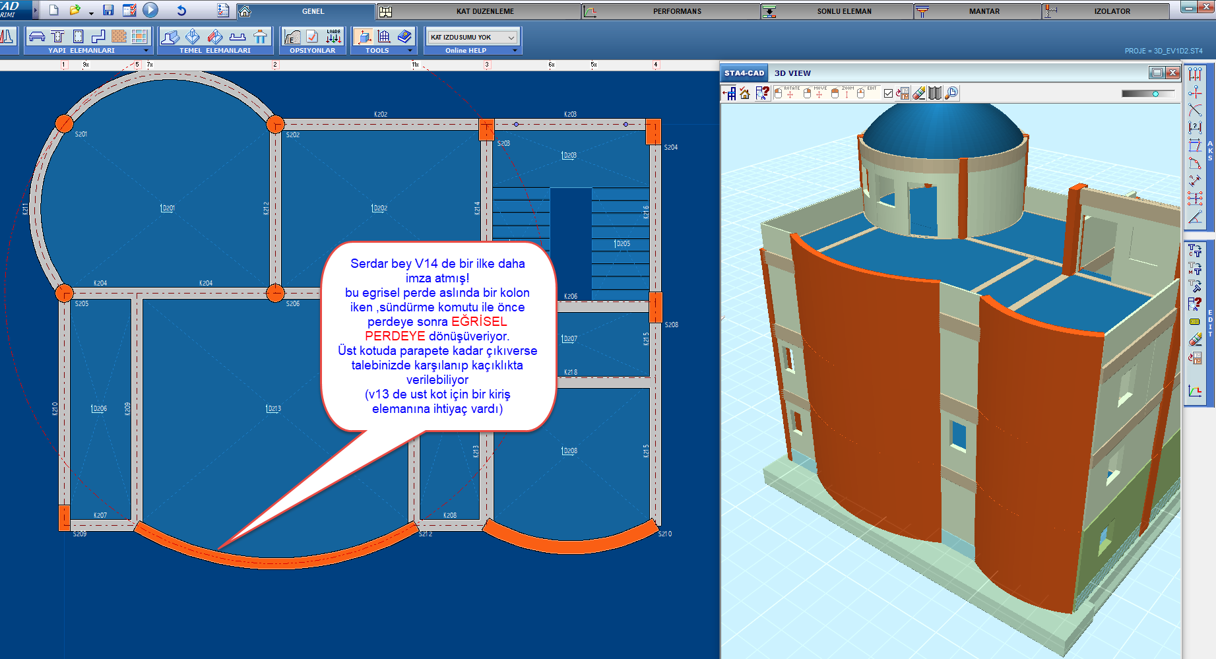The width and height of the screenshot is (1216, 659).
Task: Select the brick wall element tool
Action: tap(119, 36)
